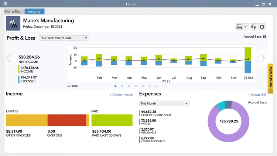
Task: Click the 15 Dec bar in chart
Action: tap(248, 60)
